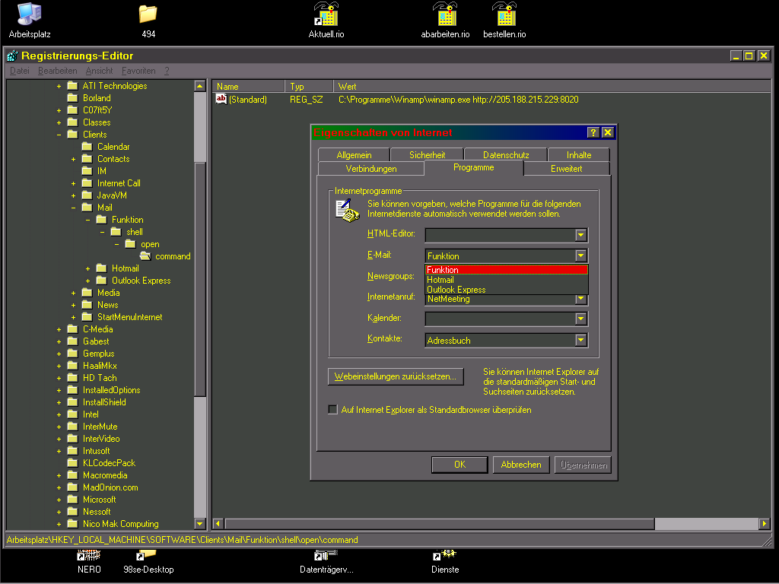Enable the Internet Explorer Standardbrowser check box
This screenshot has width=779, height=584.
pyautogui.click(x=332, y=410)
